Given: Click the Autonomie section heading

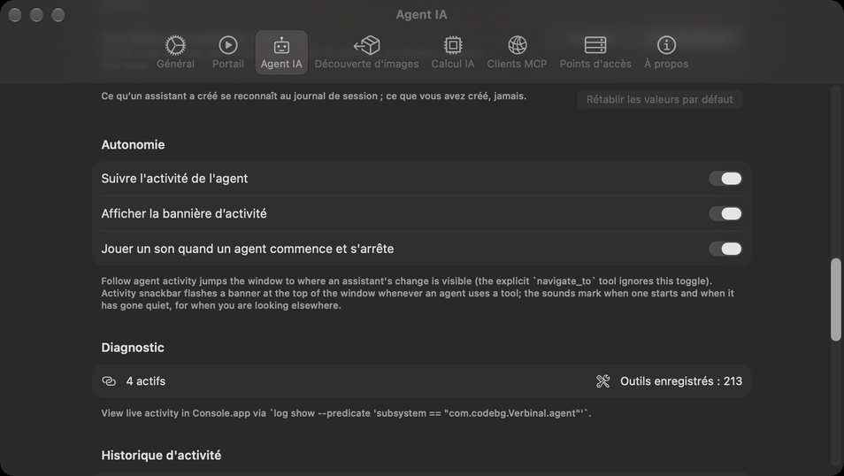Looking at the screenshot, I should point(133,145).
